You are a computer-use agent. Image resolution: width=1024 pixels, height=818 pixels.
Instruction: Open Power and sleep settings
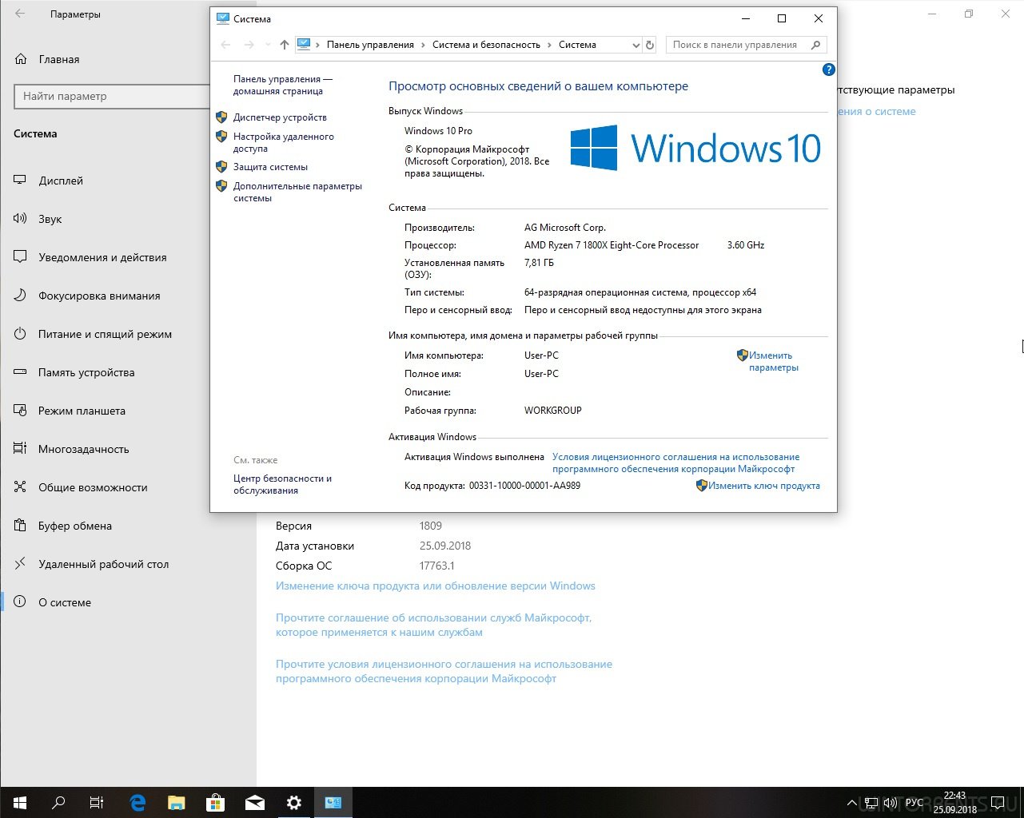point(104,334)
